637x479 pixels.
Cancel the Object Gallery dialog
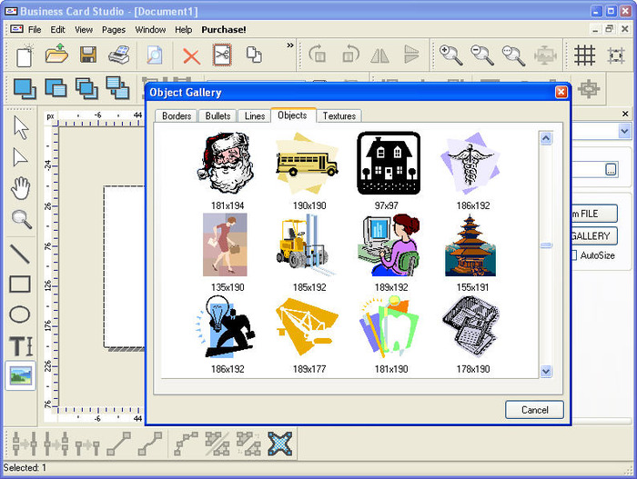tap(534, 410)
